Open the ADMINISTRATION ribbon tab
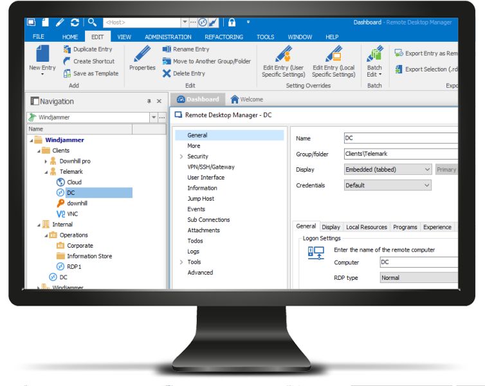 click(168, 37)
